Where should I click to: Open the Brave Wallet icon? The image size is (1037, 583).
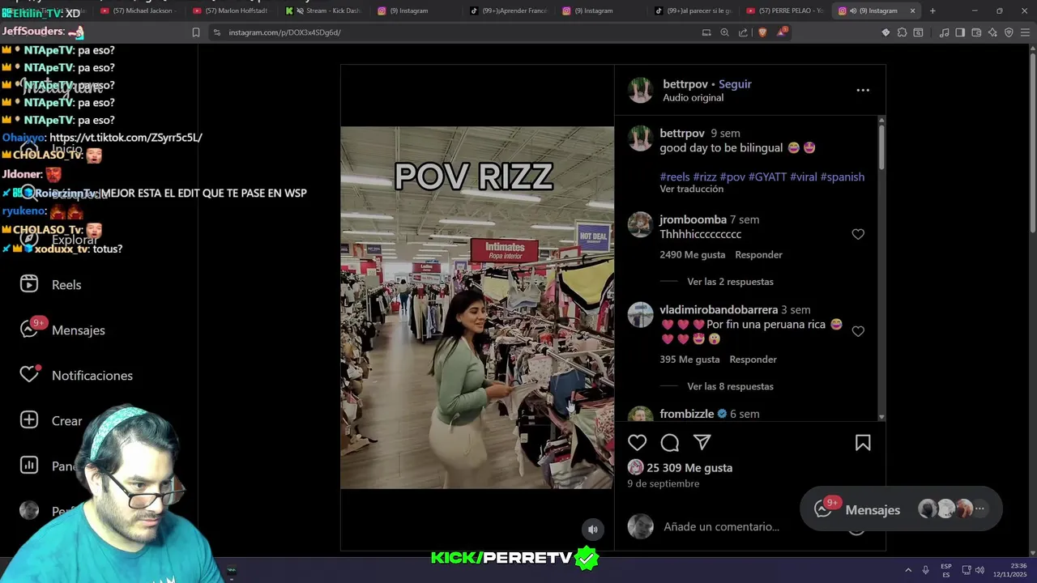pyautogui.click(x=976, y=32)
